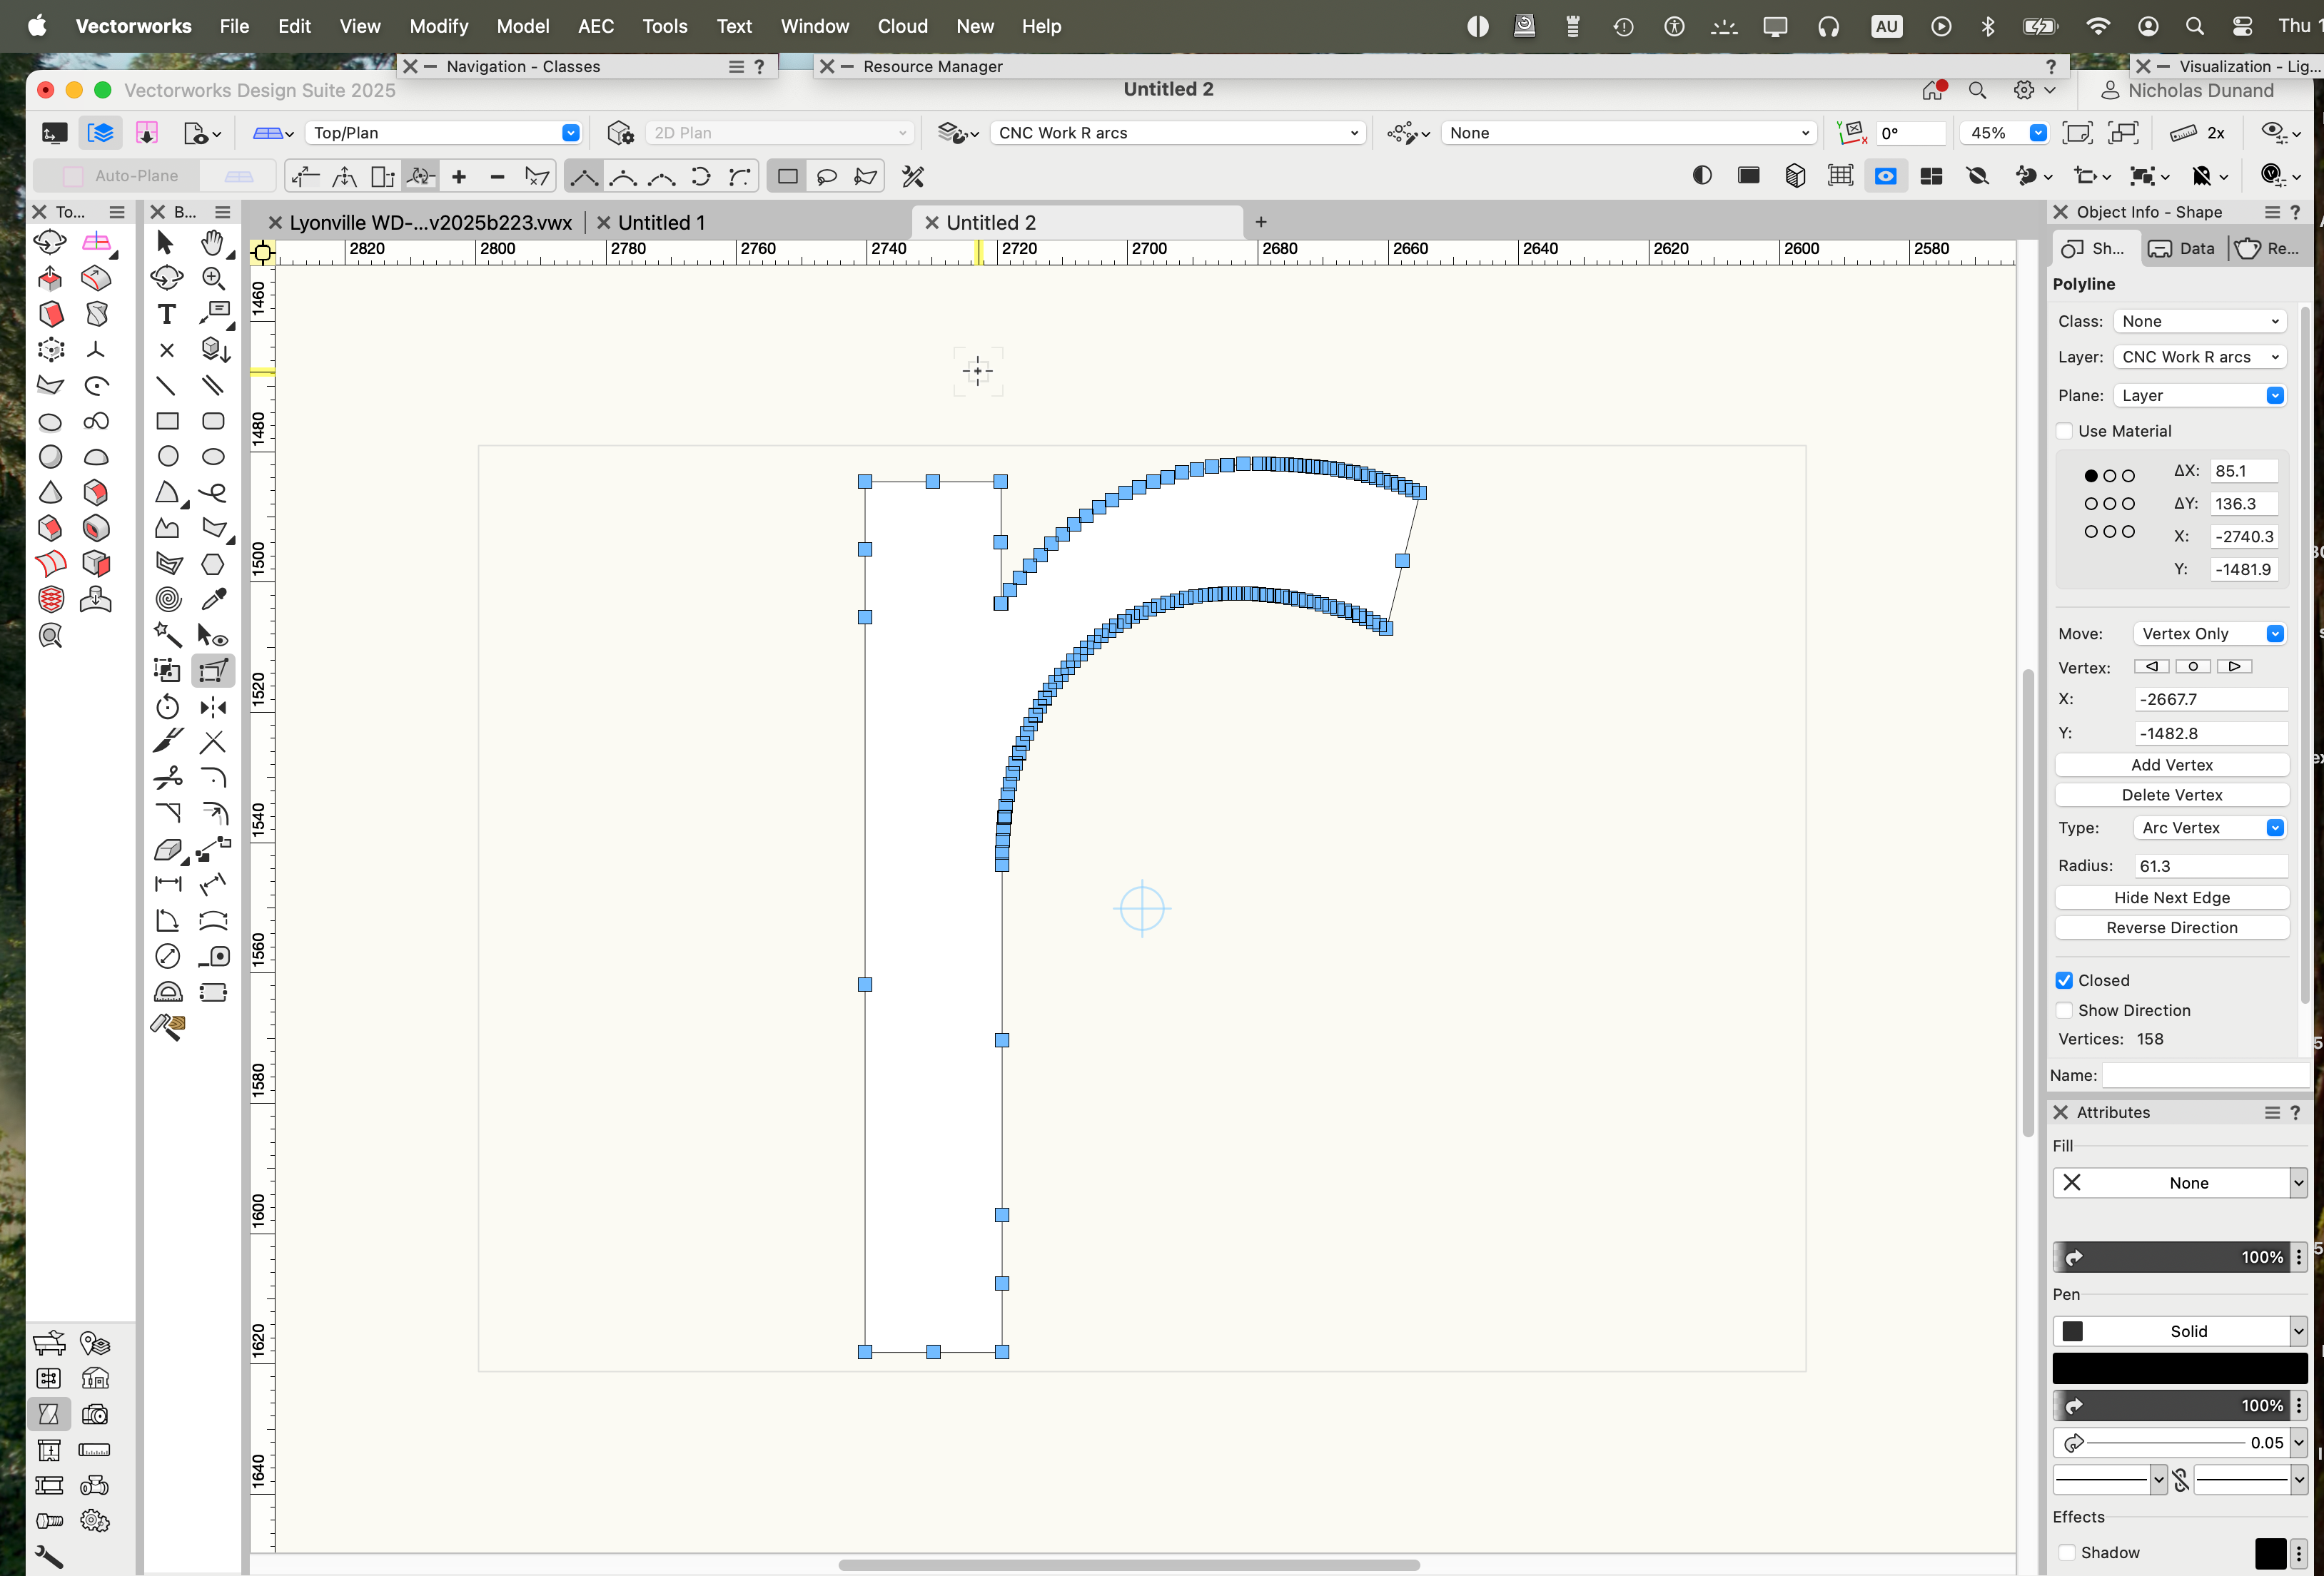Select the Reshape tool
Viewport: 2324px width, 1576px height.
tap(213, 671)
